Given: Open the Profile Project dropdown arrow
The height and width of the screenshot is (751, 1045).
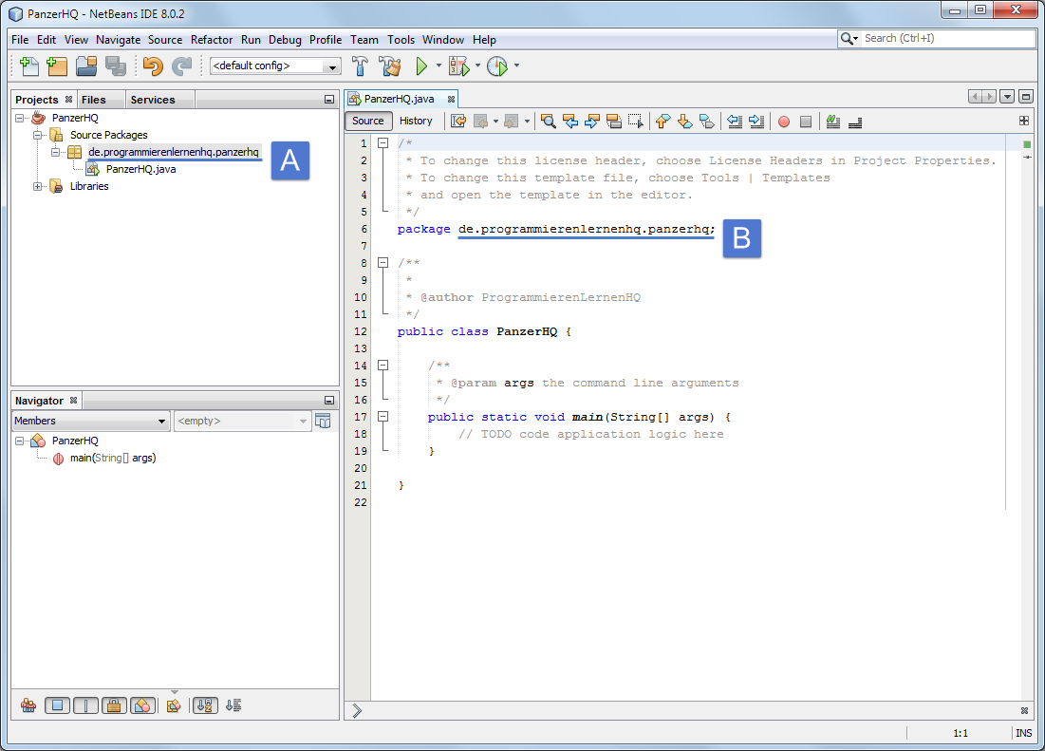Looking at the screenshot, I should pos(516,66).
